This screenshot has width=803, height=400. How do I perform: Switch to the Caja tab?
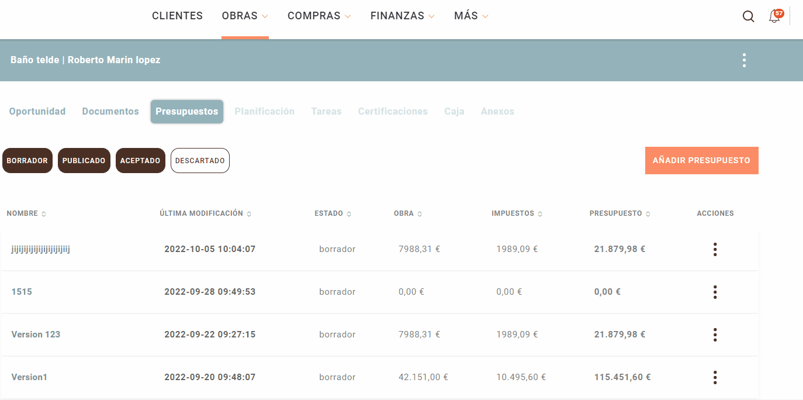click(x=454, y=111)
